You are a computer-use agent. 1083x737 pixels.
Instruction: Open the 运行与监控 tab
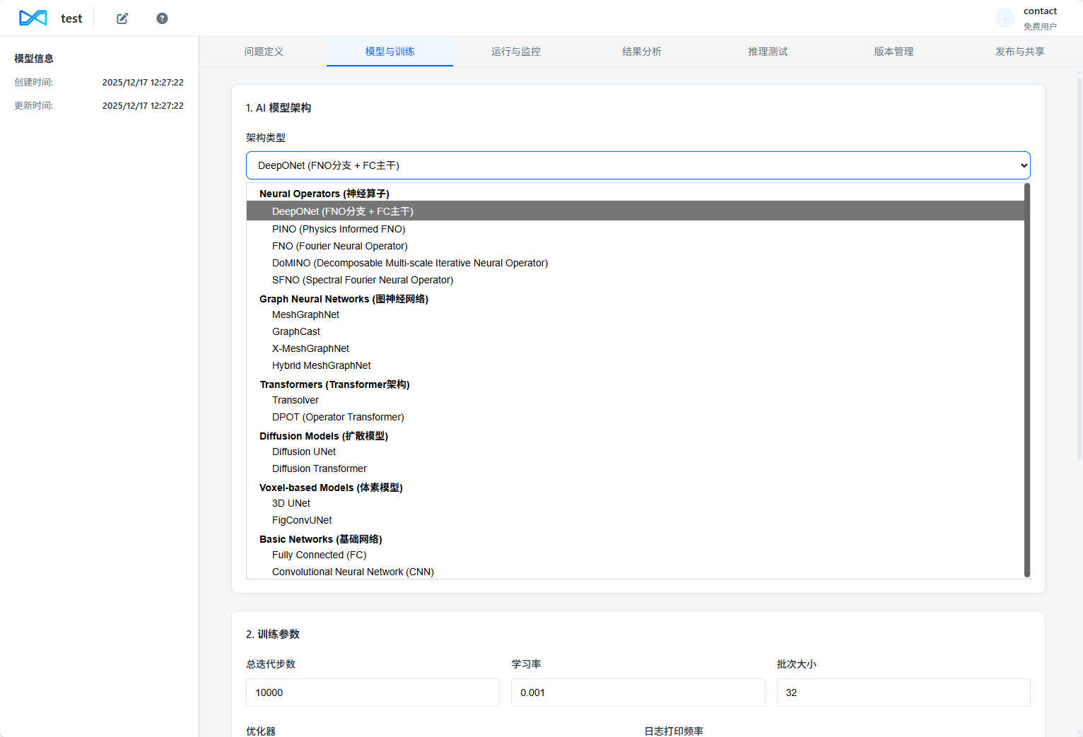(515, 52)
